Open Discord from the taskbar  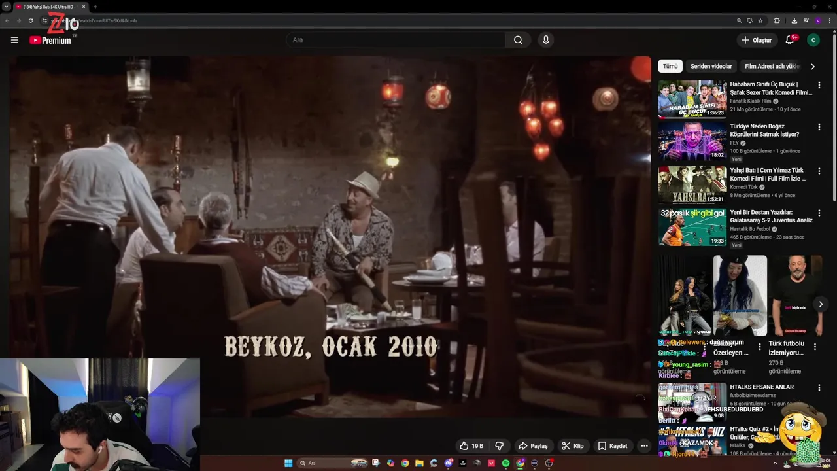point(449,463)
